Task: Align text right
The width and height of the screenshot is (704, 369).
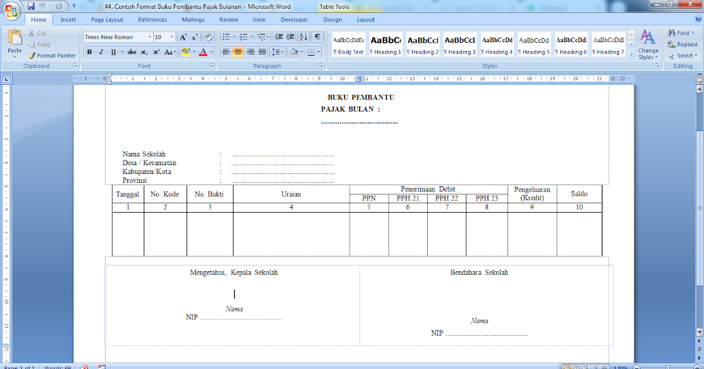Action: pyautogui.click(x=251, y=52)
